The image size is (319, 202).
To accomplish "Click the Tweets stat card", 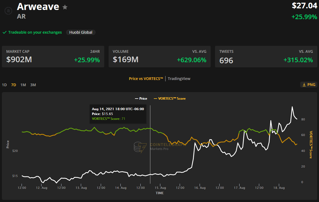I will click(x=266, y=57).
